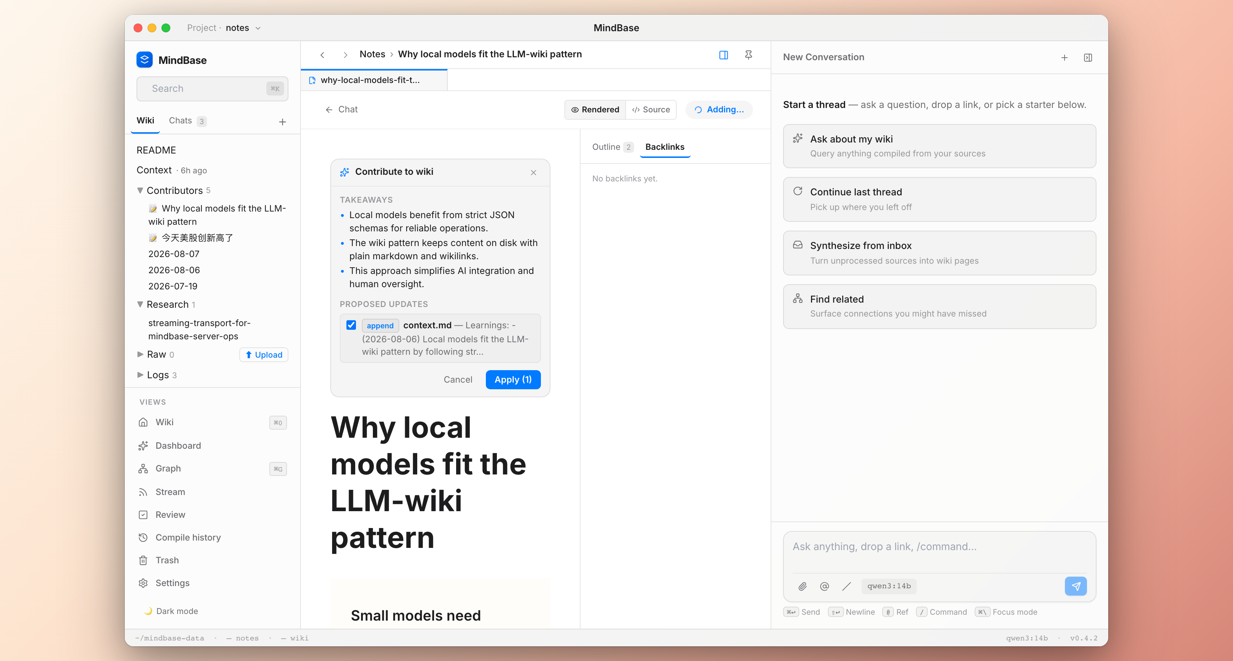Select the Wiki sidebar tab
Screen dimensions: 1233x661
pyautogui.click(x=146, y=121)
